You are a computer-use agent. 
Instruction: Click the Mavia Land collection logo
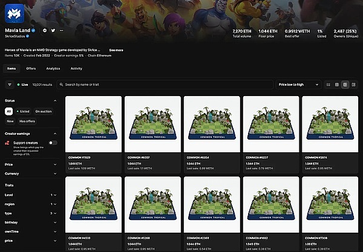coord(18,12)
